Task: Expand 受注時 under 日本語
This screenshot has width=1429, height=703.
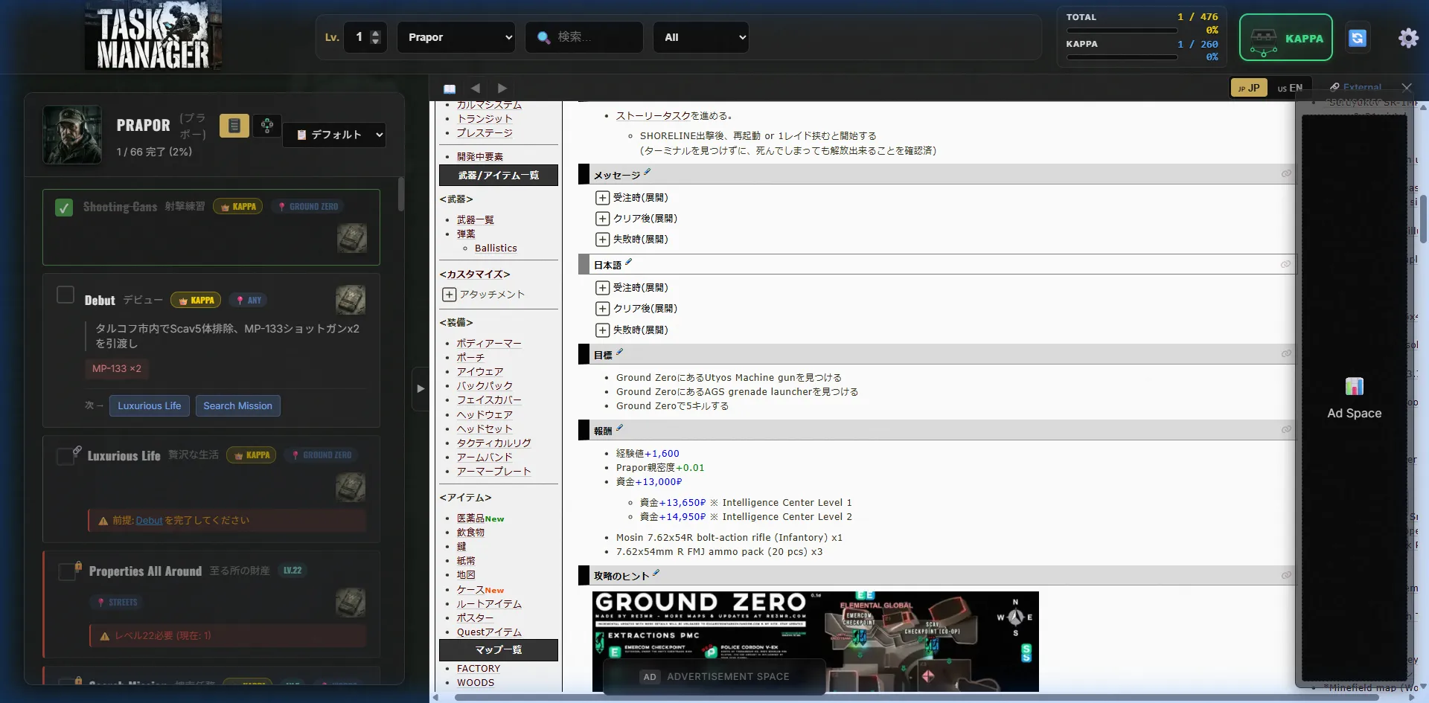Action: (x=603, y=288)
